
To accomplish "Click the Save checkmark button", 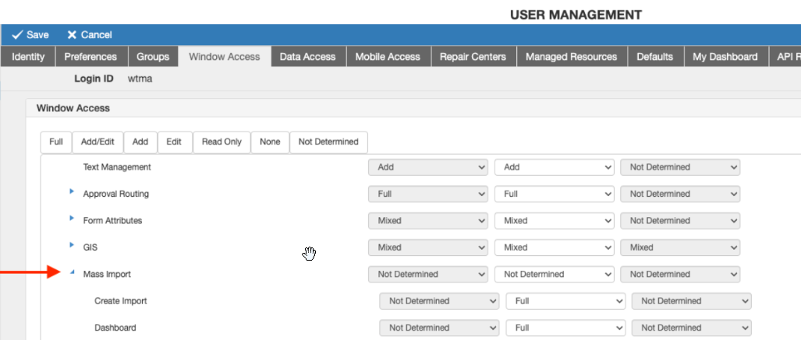I will click(30, 35).
